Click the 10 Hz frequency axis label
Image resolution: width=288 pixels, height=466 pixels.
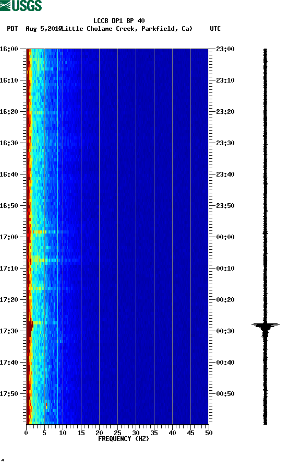(63, 433)
